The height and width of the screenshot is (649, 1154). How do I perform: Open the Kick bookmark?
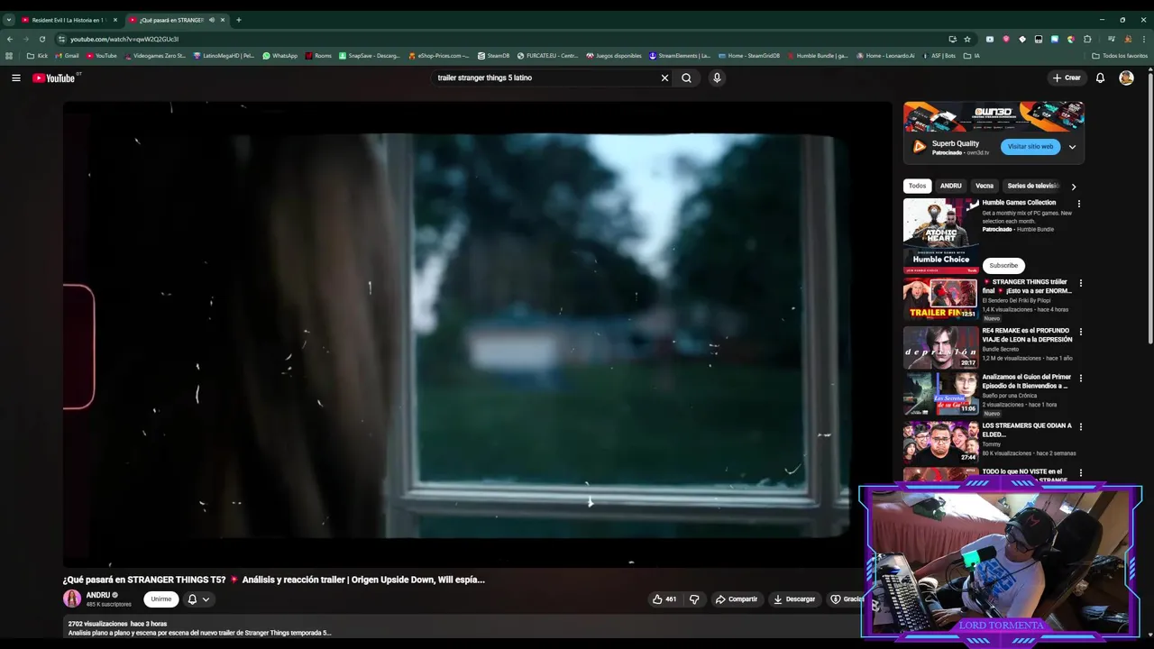[x=37, y=56]
